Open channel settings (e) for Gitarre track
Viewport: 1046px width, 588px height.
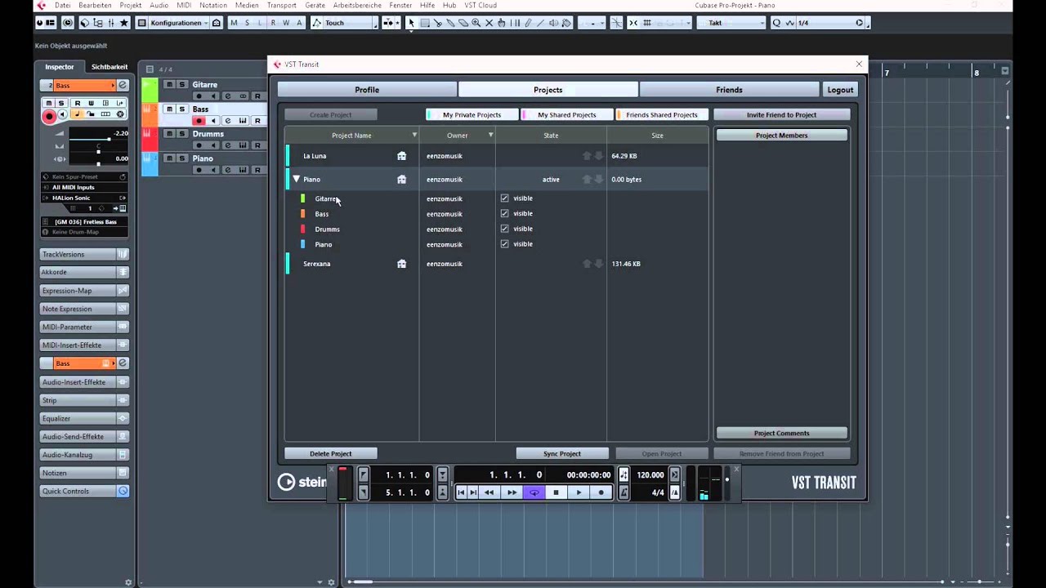[228, 96]
